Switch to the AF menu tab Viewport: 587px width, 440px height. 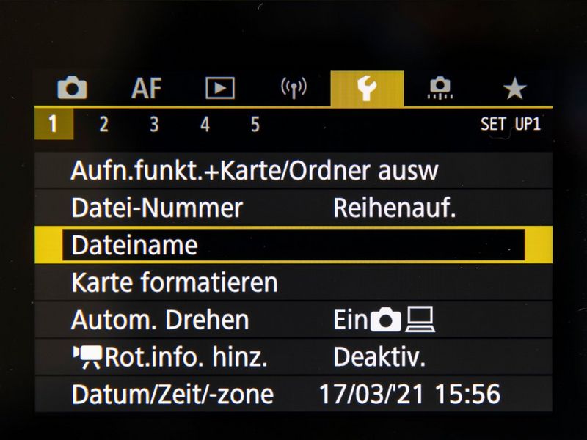(146, 88)
